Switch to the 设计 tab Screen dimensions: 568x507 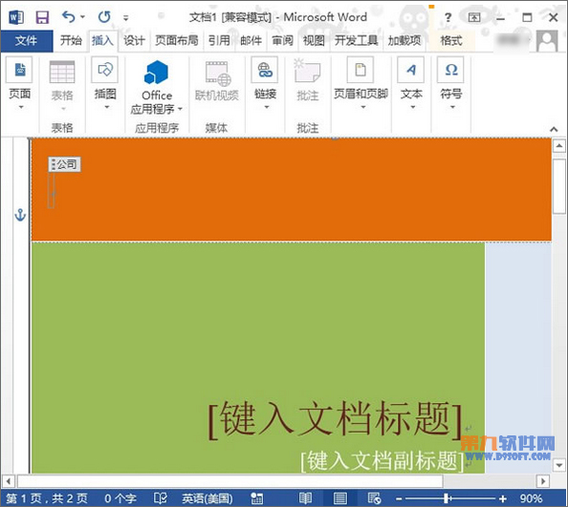134,40
